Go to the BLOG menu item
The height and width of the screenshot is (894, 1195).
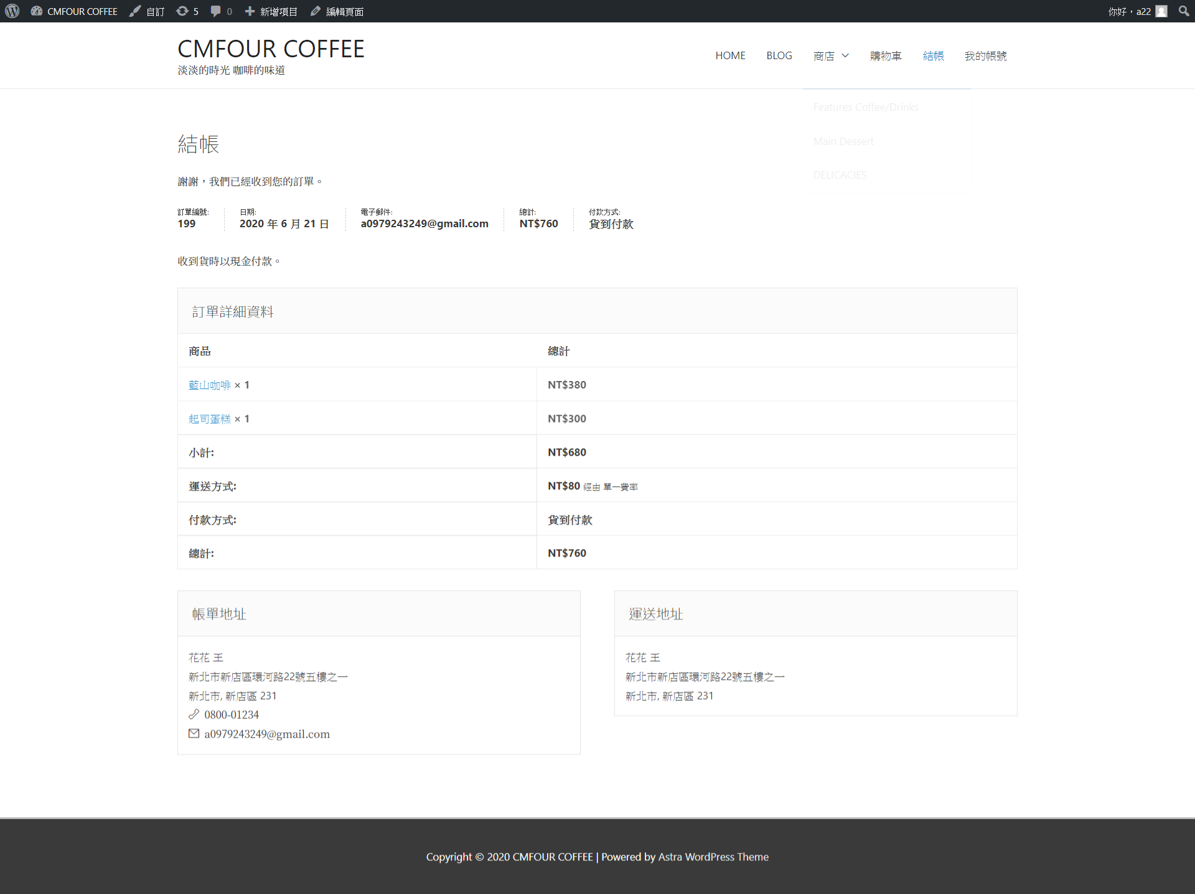[779, 56]
